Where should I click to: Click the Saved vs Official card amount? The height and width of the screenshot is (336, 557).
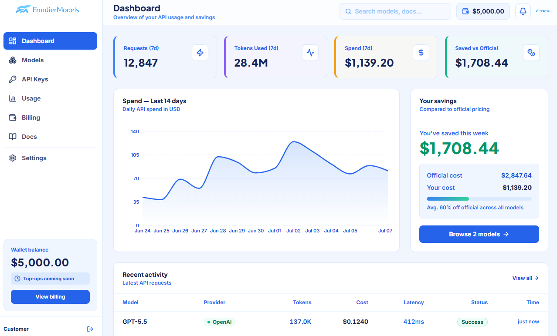click(482, 63)
